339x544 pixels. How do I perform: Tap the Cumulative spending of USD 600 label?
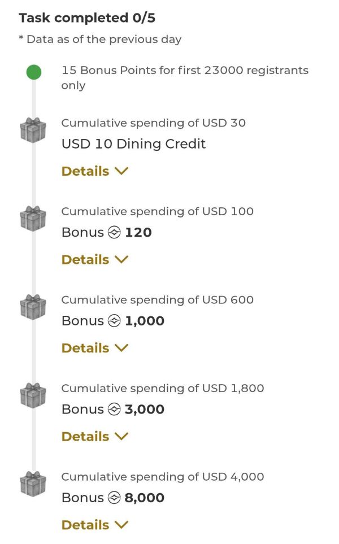[158, 300]
